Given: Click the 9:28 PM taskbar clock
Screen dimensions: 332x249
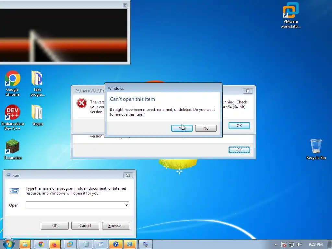Looking at the screenshot, I should (x=315, y=244).
